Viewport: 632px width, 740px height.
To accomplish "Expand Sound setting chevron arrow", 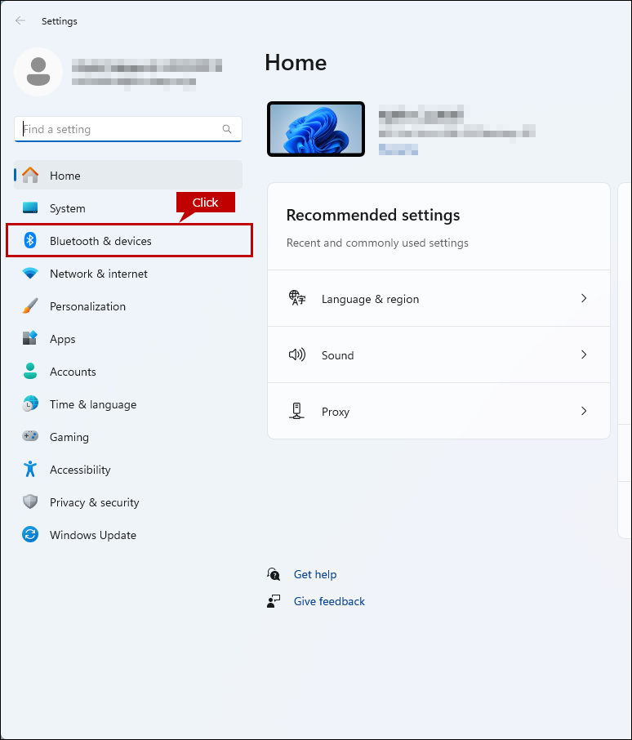I will [x=584, y=354].
